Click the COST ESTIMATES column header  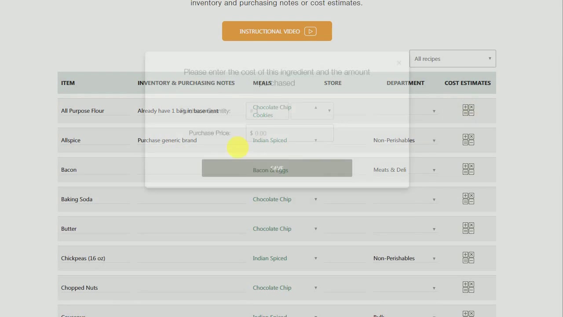[x=468, y=83]
